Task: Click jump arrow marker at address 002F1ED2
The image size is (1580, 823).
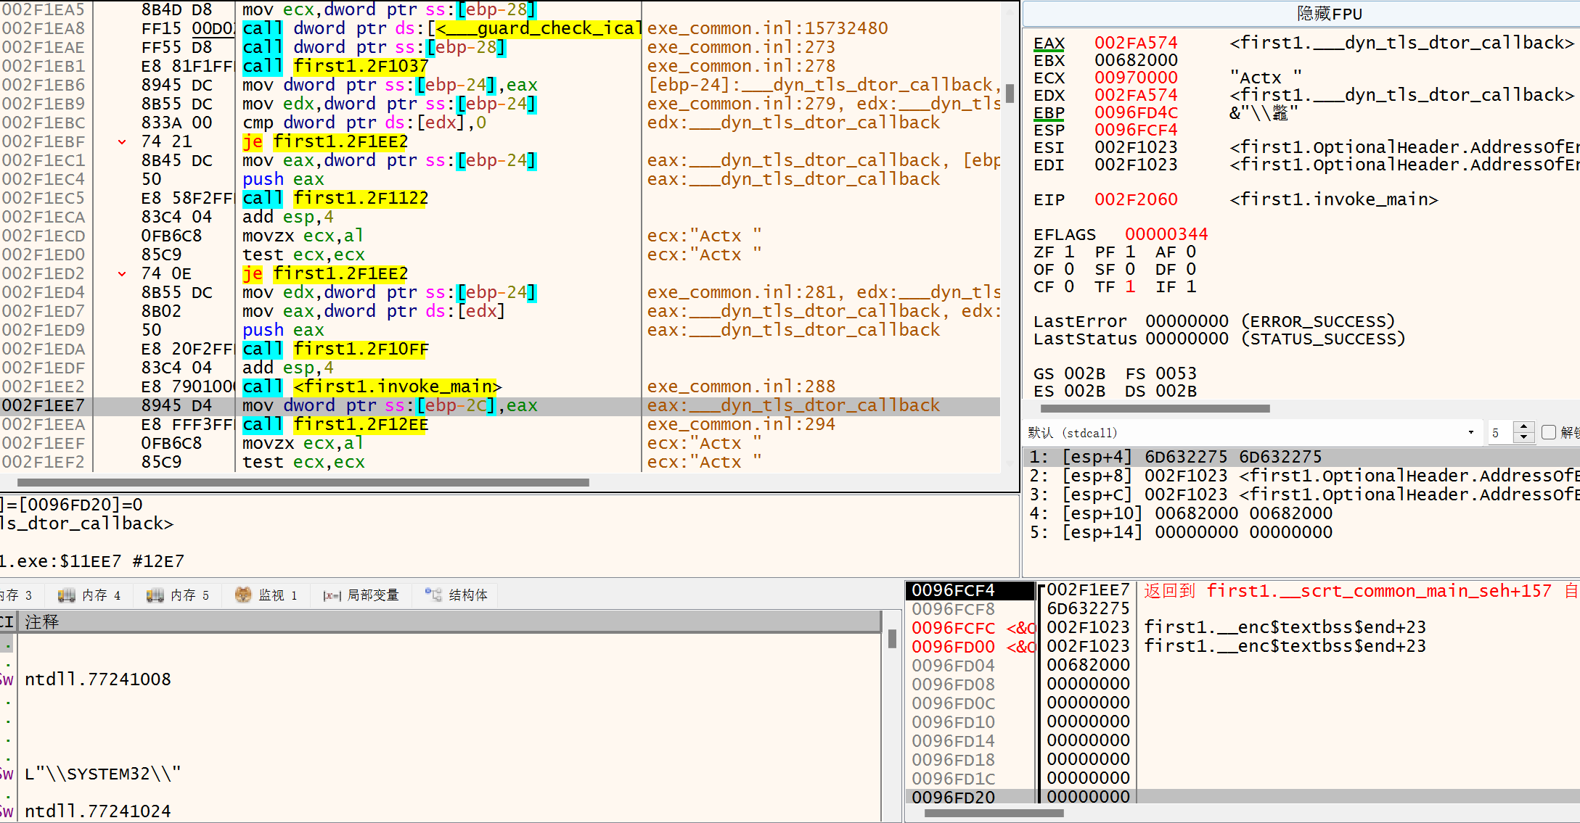Action: coord(122,274)
